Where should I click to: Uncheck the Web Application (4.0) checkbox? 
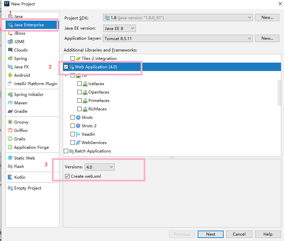pos(66,67)
